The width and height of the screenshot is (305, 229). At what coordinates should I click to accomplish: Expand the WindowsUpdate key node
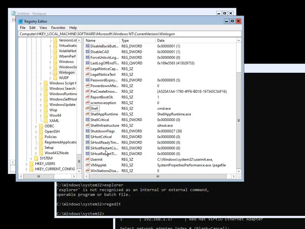pos(41,105)
